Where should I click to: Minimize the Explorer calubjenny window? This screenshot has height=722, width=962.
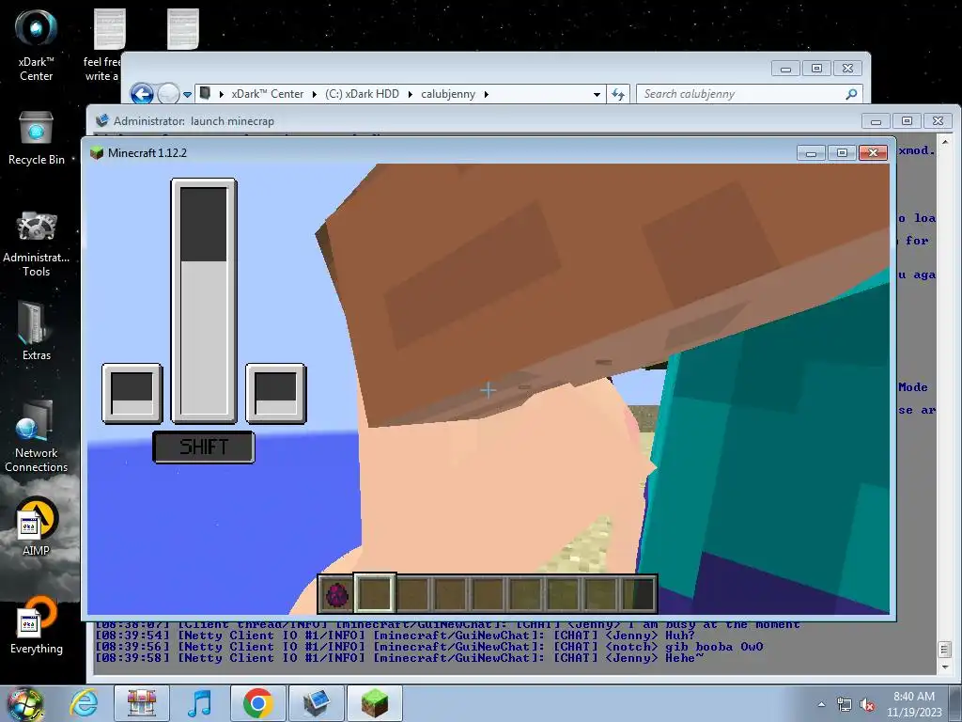786,69
